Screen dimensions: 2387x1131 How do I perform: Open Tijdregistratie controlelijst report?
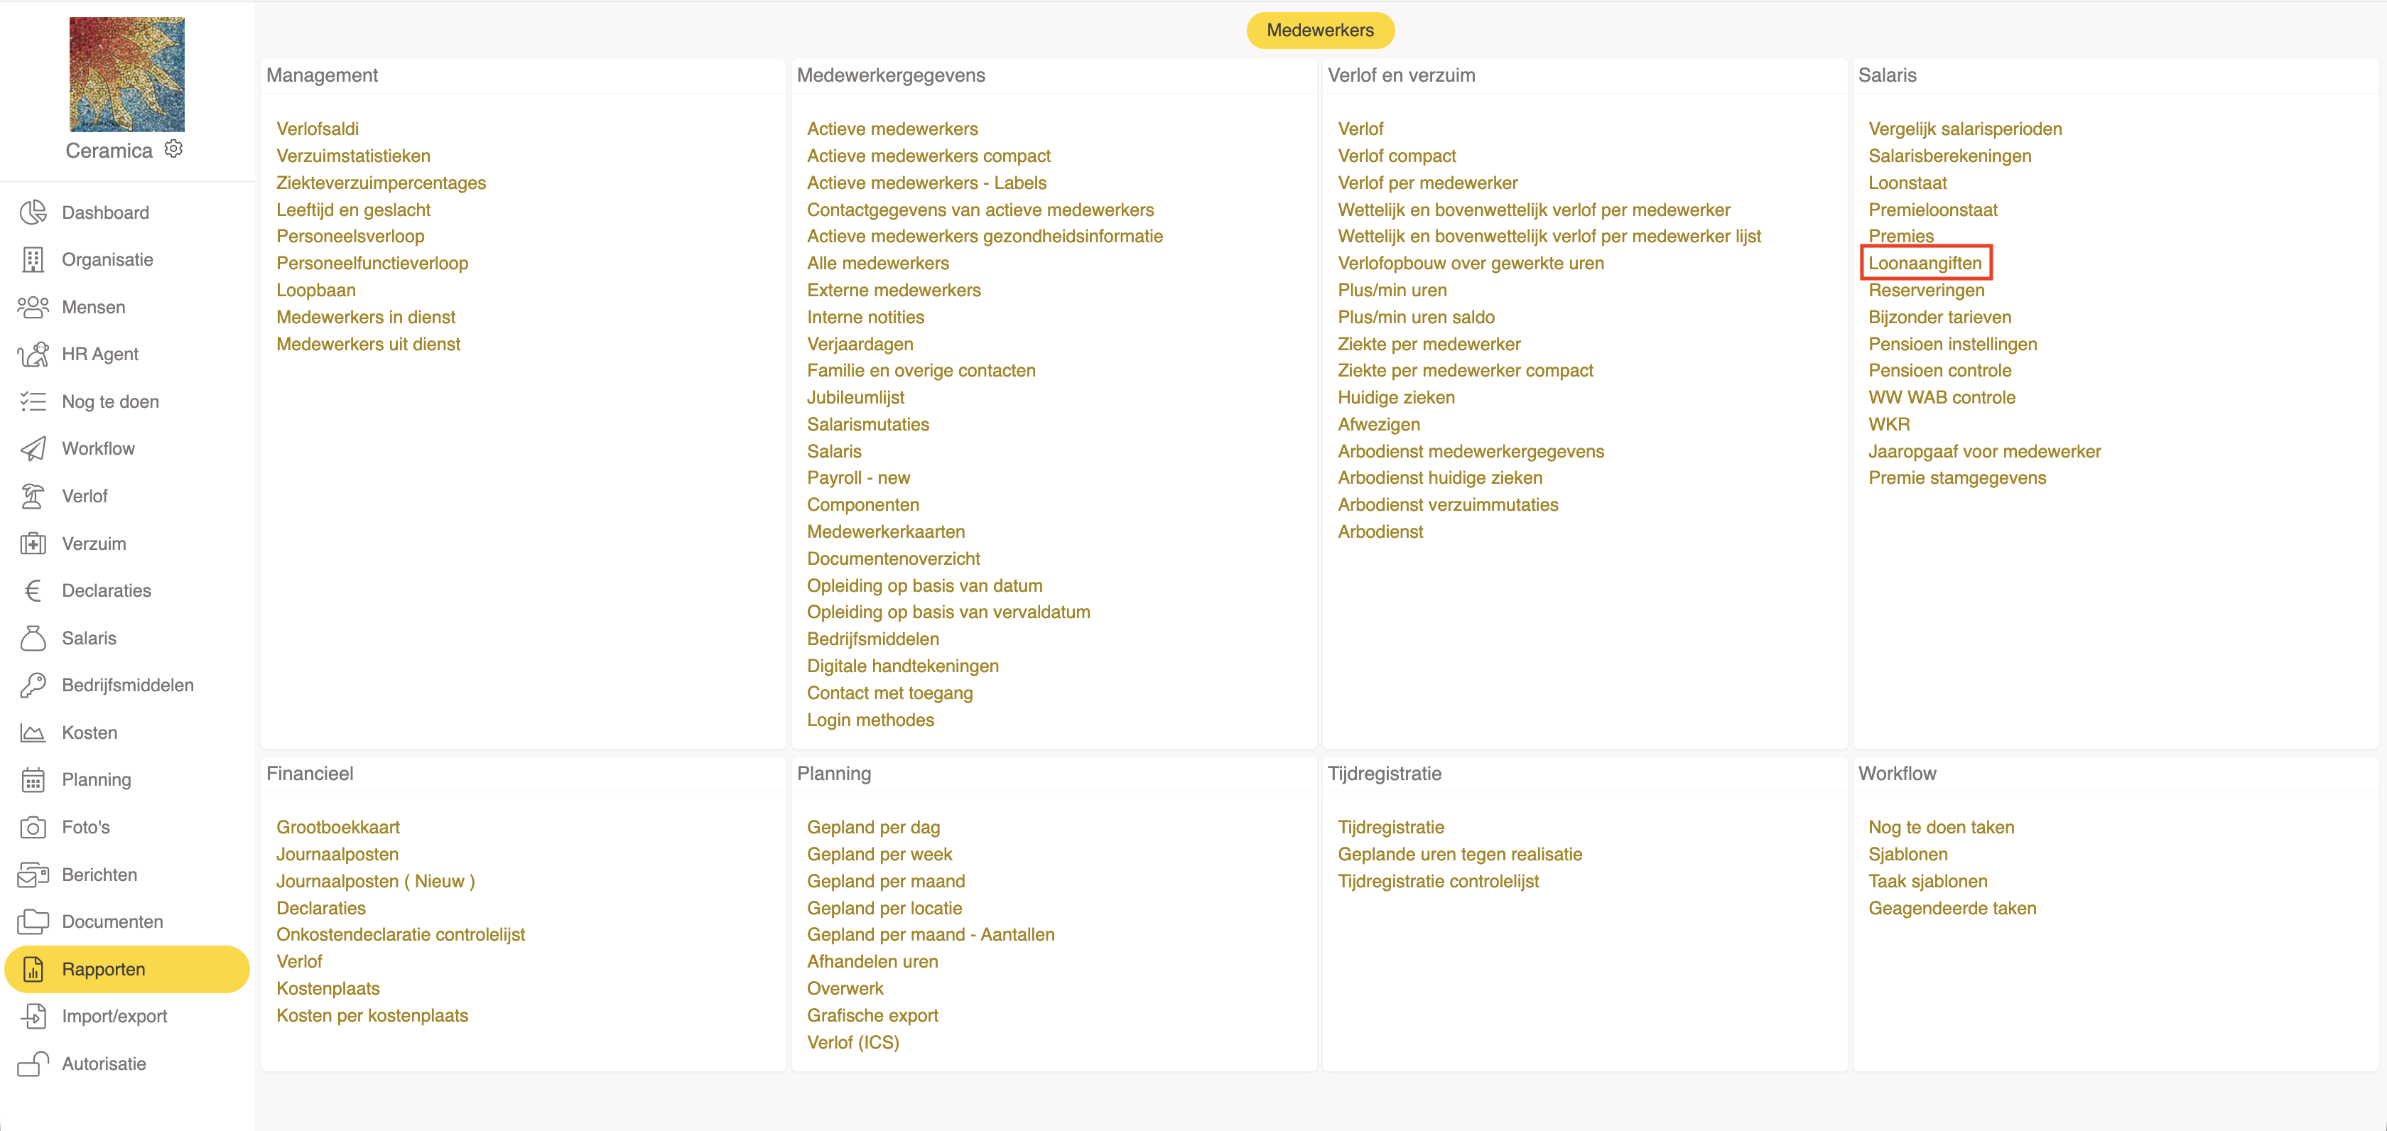click(1437, 881)
